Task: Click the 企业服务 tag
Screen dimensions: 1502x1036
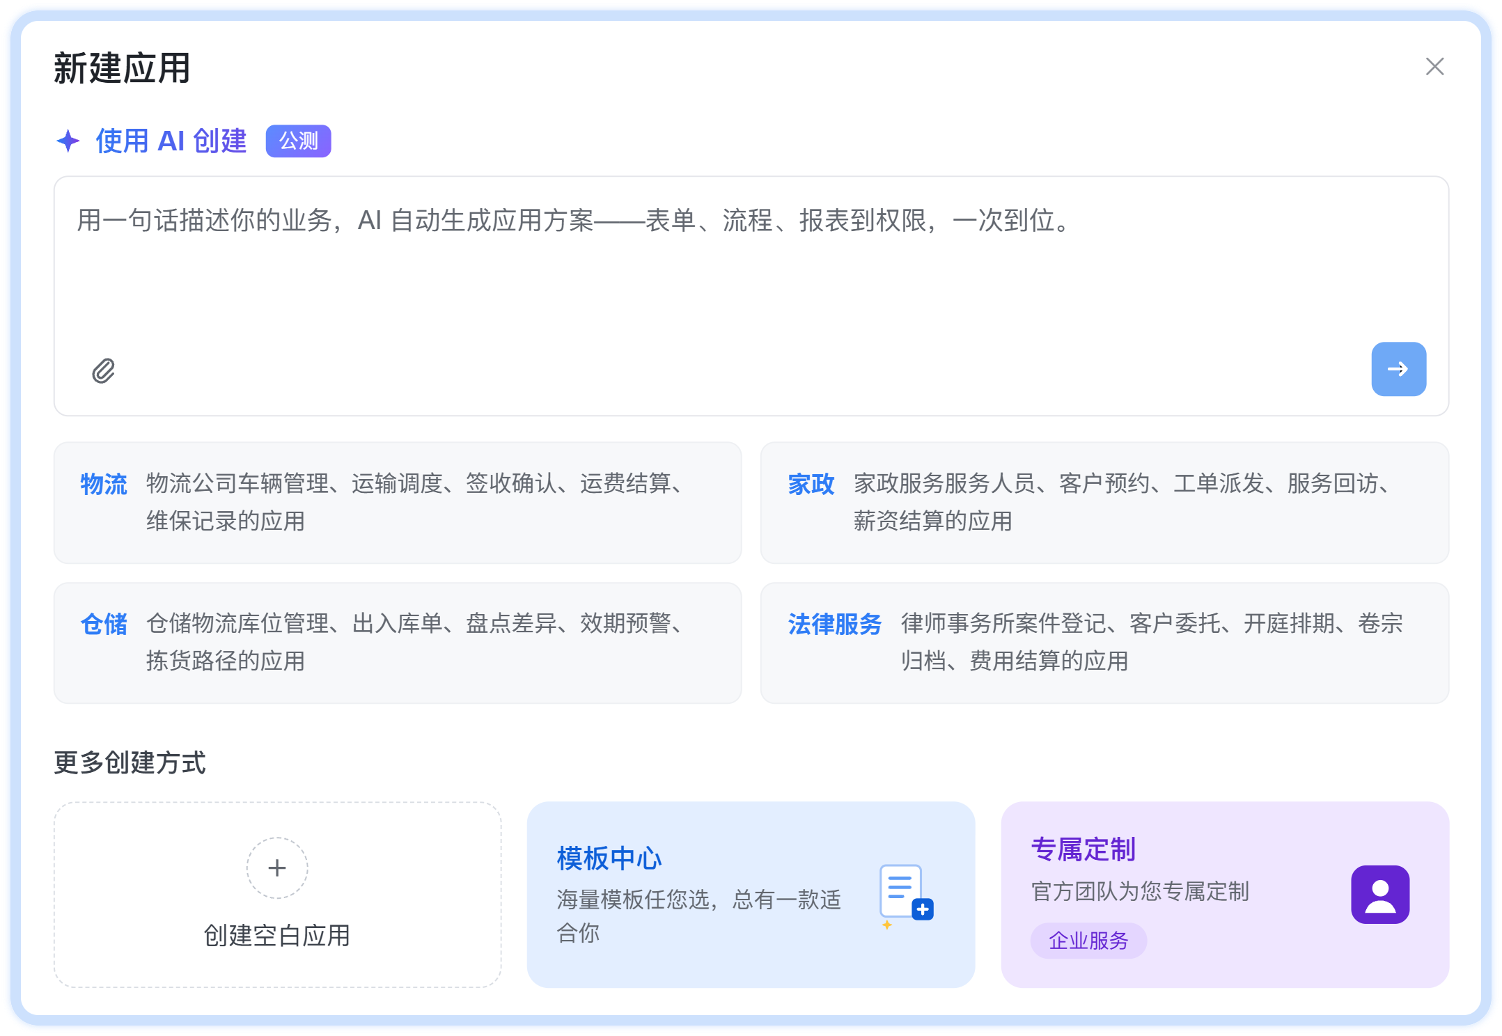Action: (x=1088, y=941)
